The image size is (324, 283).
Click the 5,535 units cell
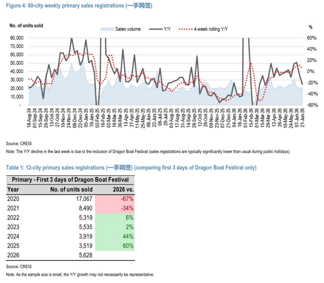click(x=86, y=227)
